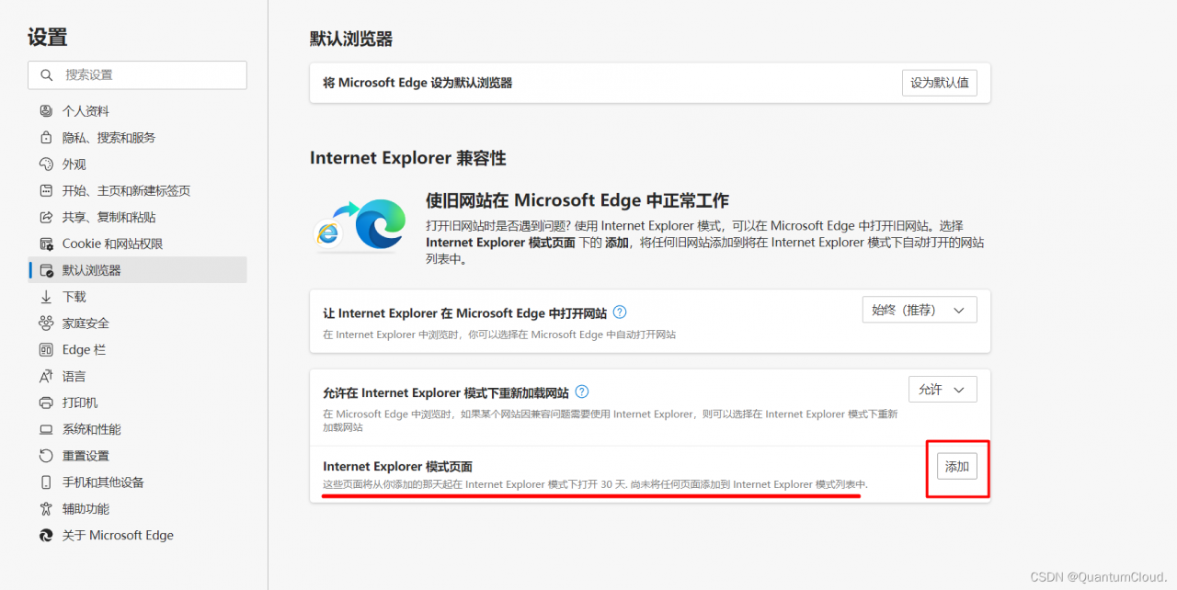Click the 使旧网站在 Microsoft Edge 中正常工作 title
The width and height of the screenshot is (1177, 590).
pyautogui.click(x=577, y=200)
